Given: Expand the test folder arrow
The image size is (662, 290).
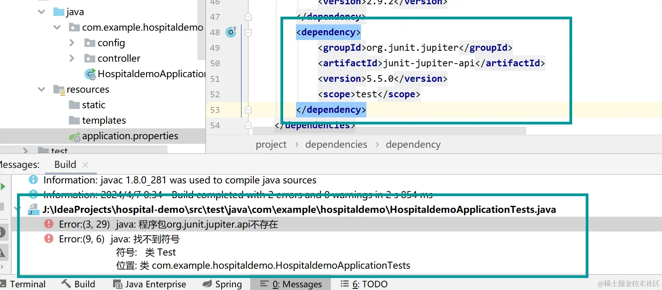Looking at the screenshot, I should coord(25,150).
